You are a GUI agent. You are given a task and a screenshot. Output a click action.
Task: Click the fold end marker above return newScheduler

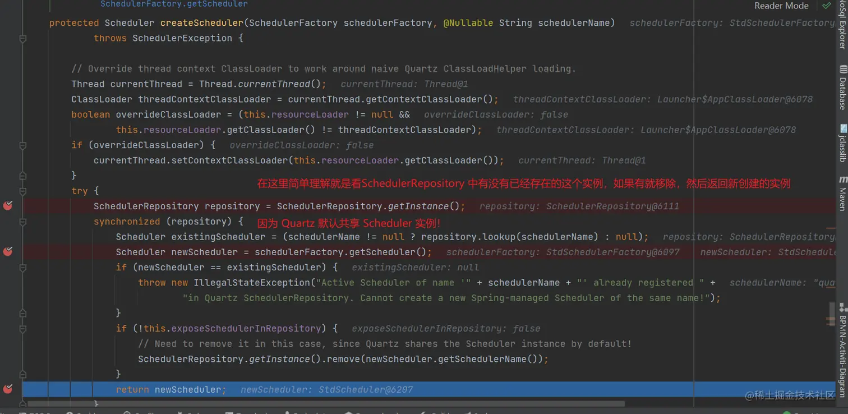click(23, 374)
